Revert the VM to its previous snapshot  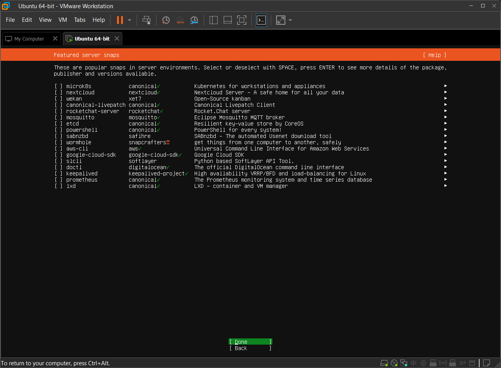(x=180, y=20)
